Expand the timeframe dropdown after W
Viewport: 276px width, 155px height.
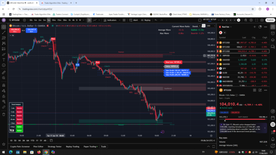pyautogui.click(x=84, y=20)
